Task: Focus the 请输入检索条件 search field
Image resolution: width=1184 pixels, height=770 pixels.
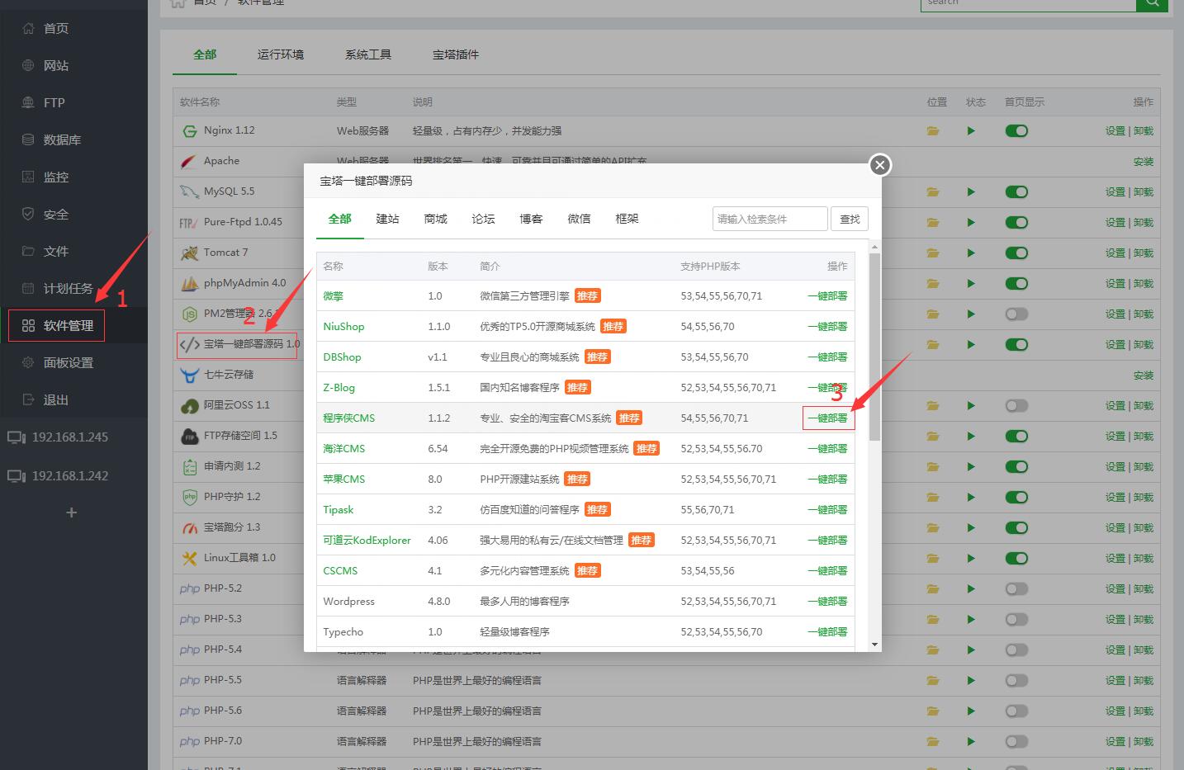Action: (x=770, y=219)
